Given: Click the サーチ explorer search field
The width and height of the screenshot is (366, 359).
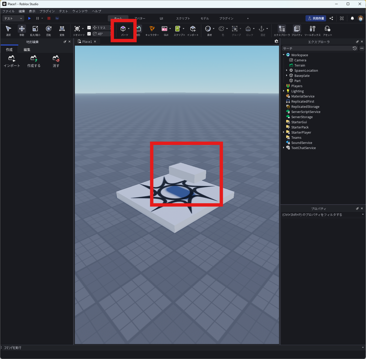Looking at the screenshot, I should coord(317,48).
